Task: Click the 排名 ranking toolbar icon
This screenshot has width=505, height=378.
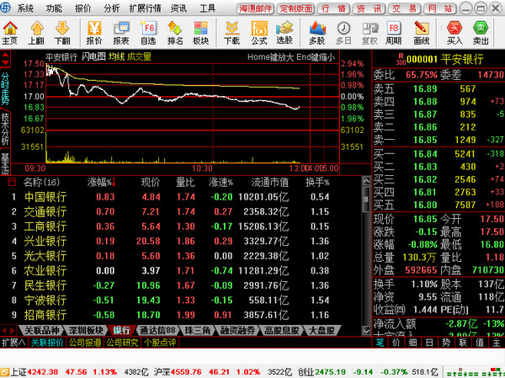Action: point(175,34)
